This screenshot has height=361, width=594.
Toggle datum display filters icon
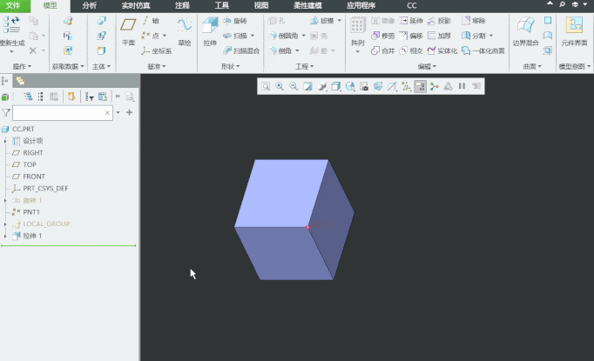point(406,87)
